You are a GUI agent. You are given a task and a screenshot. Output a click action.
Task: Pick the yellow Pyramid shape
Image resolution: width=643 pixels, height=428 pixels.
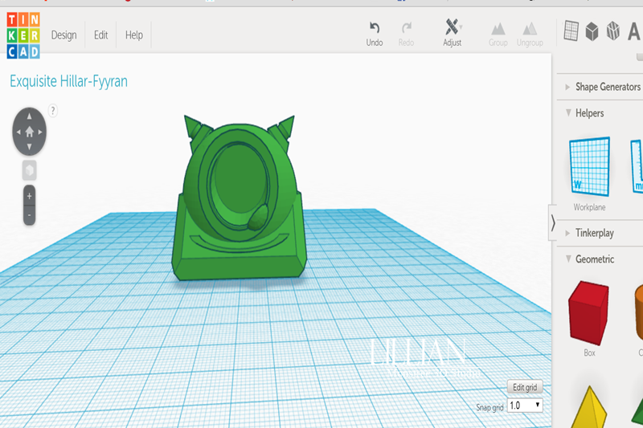589,406
